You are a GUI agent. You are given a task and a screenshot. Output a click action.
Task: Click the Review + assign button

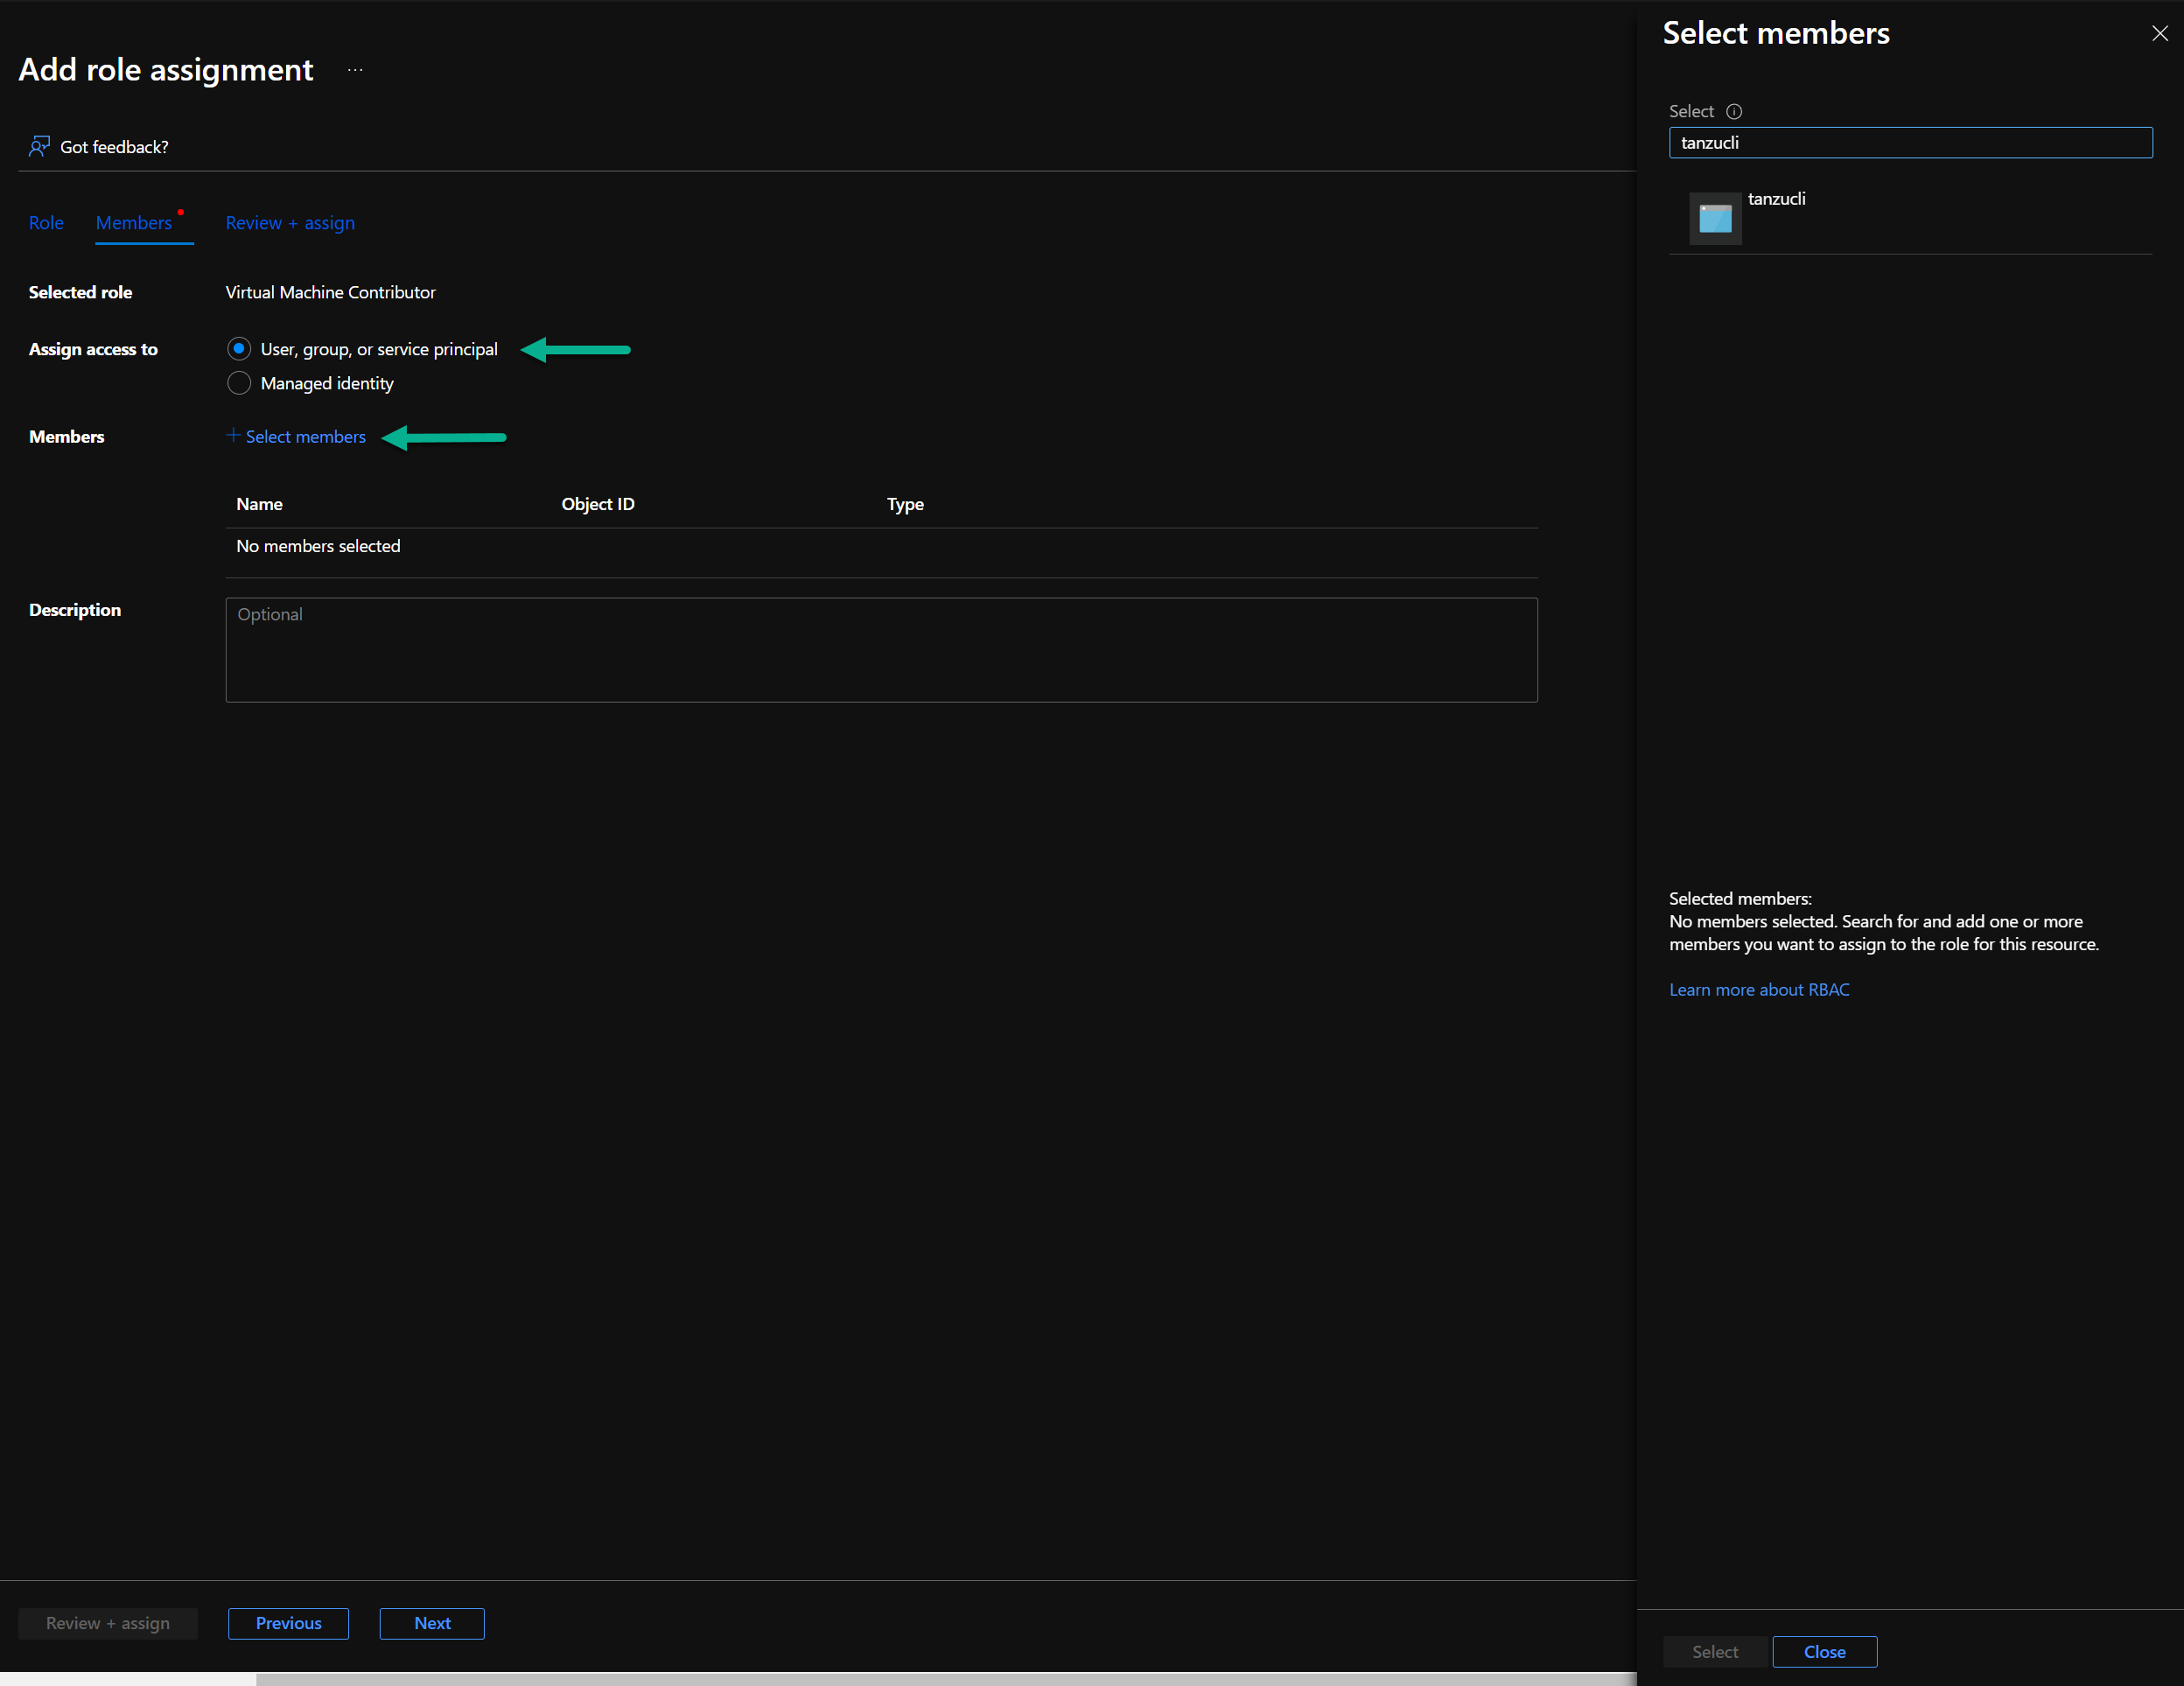click(108, 1622)
